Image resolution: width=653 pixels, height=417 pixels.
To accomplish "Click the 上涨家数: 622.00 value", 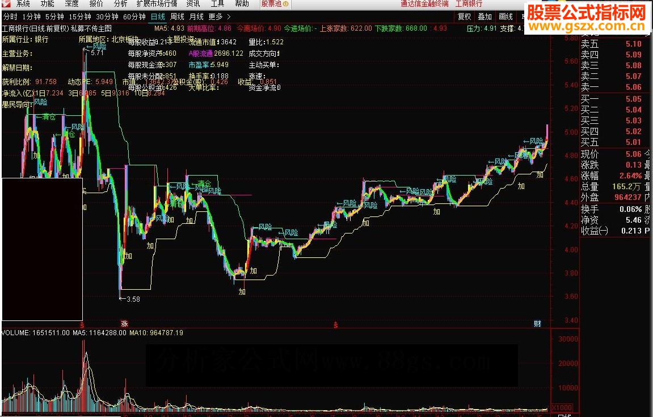I will click(346, 28).
